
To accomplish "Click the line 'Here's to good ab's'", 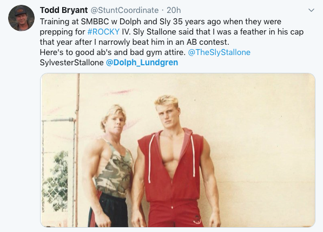I will pos(113,52).
